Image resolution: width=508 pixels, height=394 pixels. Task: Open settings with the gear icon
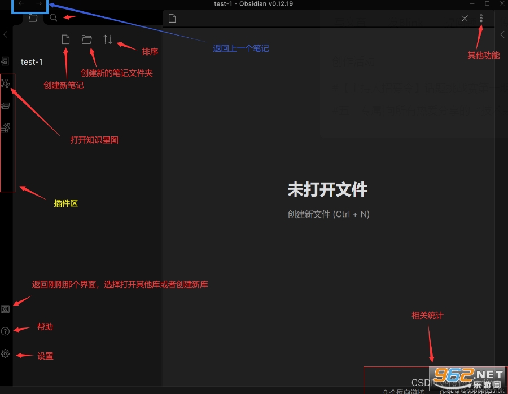5,353
